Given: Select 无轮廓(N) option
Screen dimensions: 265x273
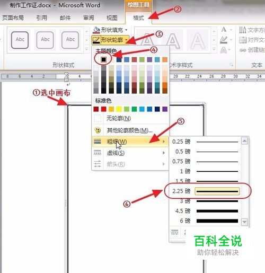Looking at the screenshot, I should (130, 118).
